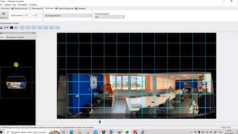Show hidden system tray icons chevron
The image size is (238, 134).
point(192,132)
